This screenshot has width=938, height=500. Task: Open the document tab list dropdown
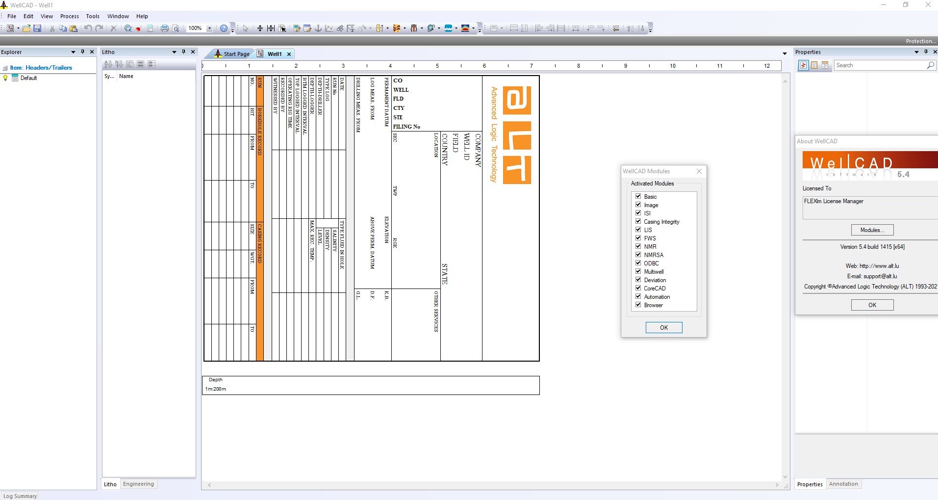(785, 53)
